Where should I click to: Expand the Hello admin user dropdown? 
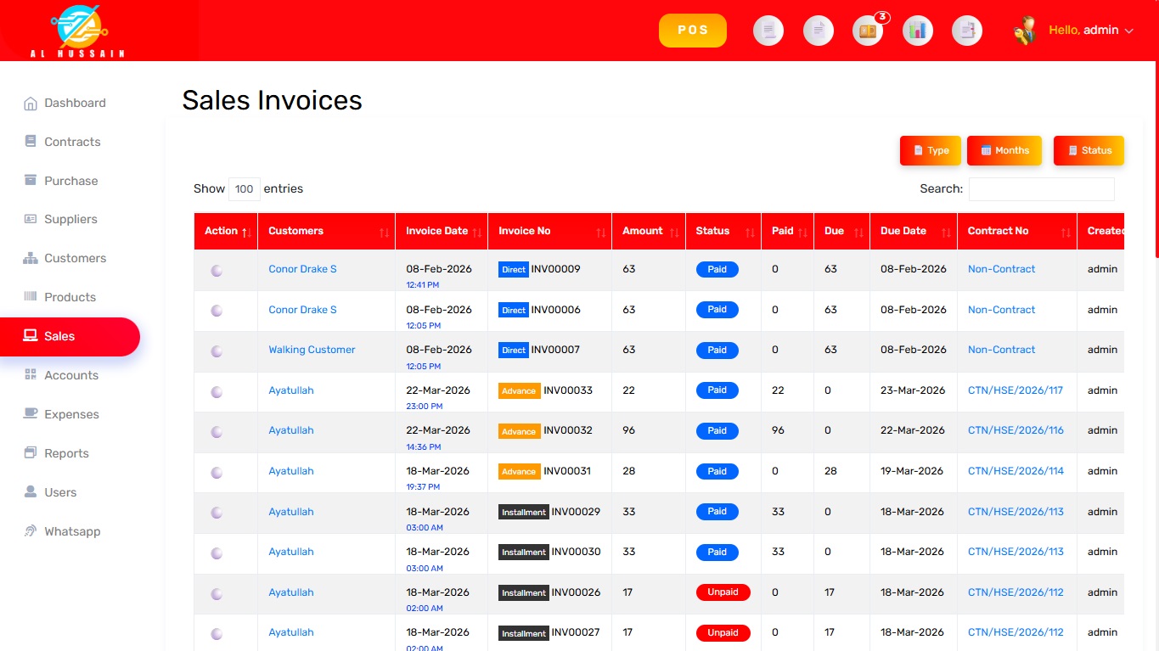[1091, 31]
